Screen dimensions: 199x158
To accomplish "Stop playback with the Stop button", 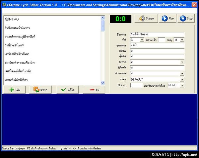I will tap(186, 18).
